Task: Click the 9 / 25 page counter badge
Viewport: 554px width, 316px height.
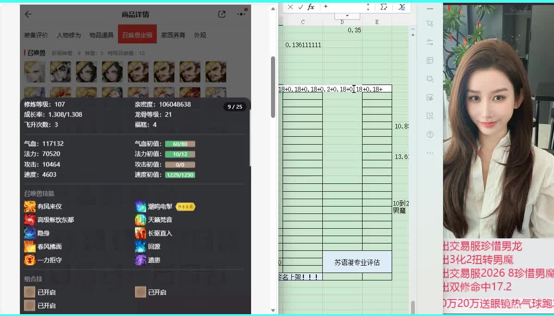Action: [x=235, y=107]
